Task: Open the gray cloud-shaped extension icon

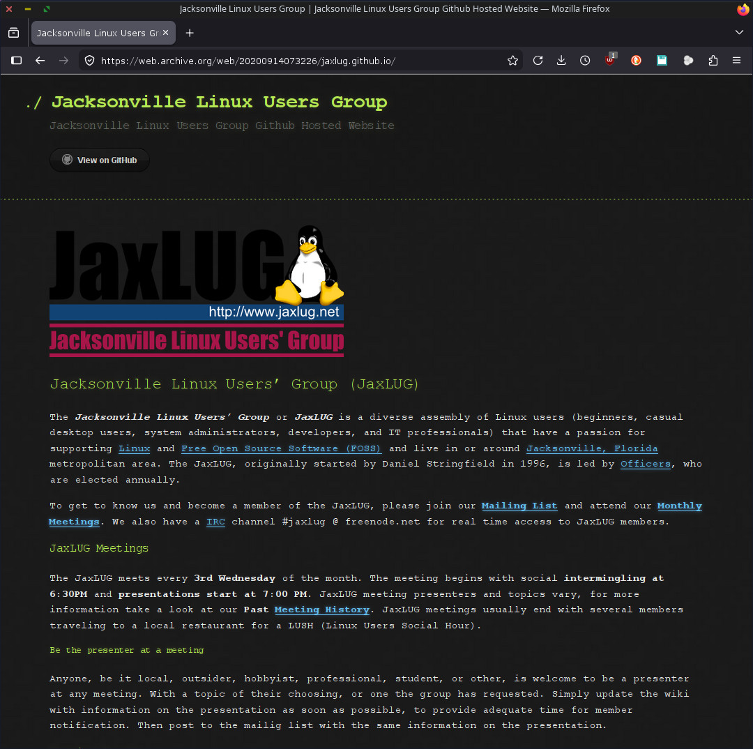Action: coord(687,61)
